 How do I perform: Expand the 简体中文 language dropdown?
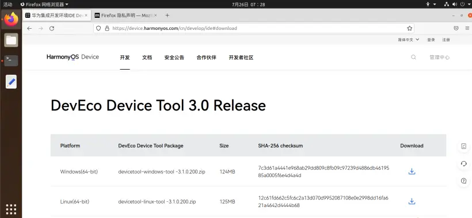(409, 40)
